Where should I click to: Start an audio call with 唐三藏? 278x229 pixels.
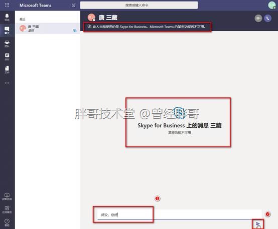pos(268,18)
